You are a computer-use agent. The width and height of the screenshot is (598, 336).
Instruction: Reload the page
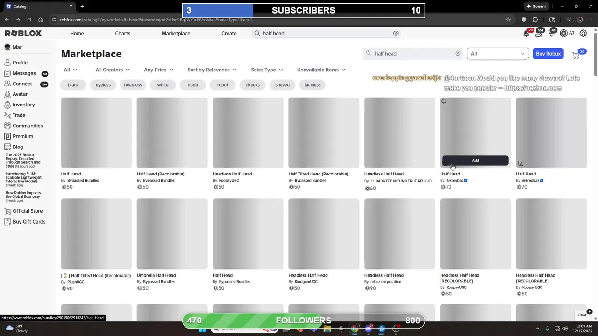pyautogui.click(x=29, y=20)
